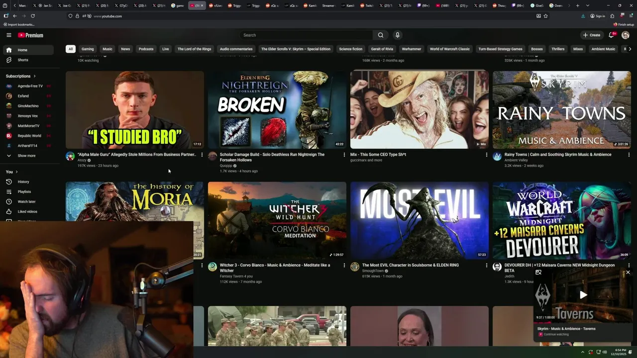Open the I STUDIED BRO thumbnail

135,110
